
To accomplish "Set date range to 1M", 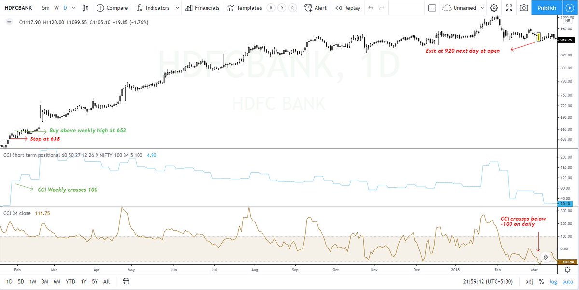I will (x=33, y=281).
